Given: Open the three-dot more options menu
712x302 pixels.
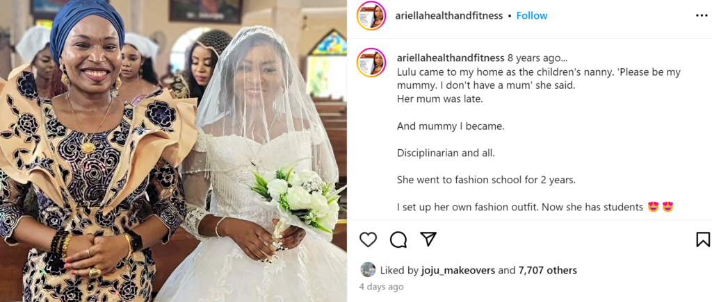Looking at the screenshot, I should [702, 15].
